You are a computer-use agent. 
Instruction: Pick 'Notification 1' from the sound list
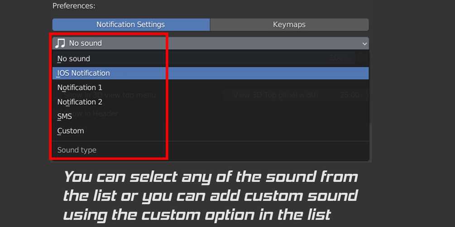pyautogui.click(x=80, y=88)
